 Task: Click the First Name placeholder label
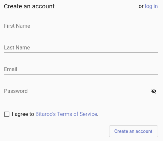17,26
